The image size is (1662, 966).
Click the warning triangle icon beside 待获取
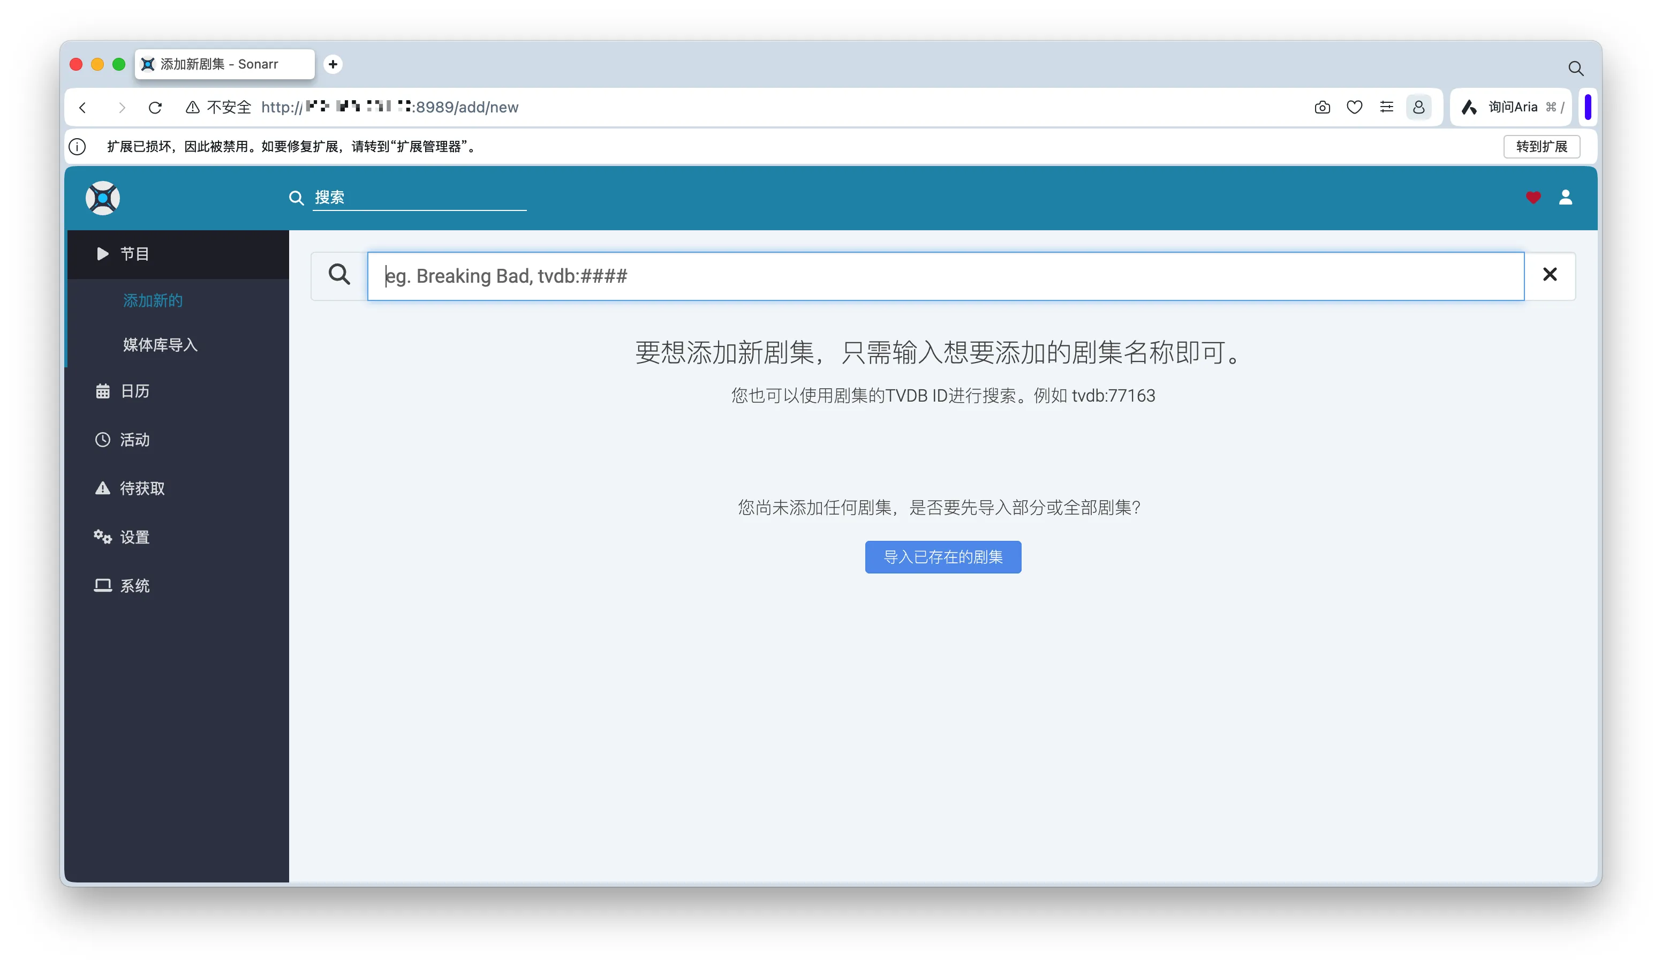(x=103, y=488)
